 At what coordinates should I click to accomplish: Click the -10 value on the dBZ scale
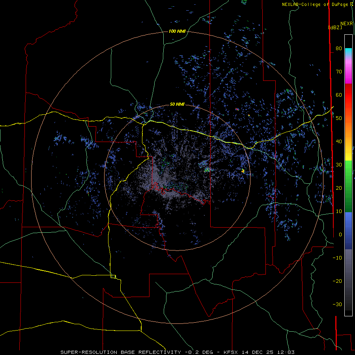pyautogui.click(x=337, y=258)
